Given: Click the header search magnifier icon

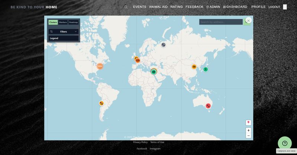Looking at the screenshot, I should click(126, 7).
